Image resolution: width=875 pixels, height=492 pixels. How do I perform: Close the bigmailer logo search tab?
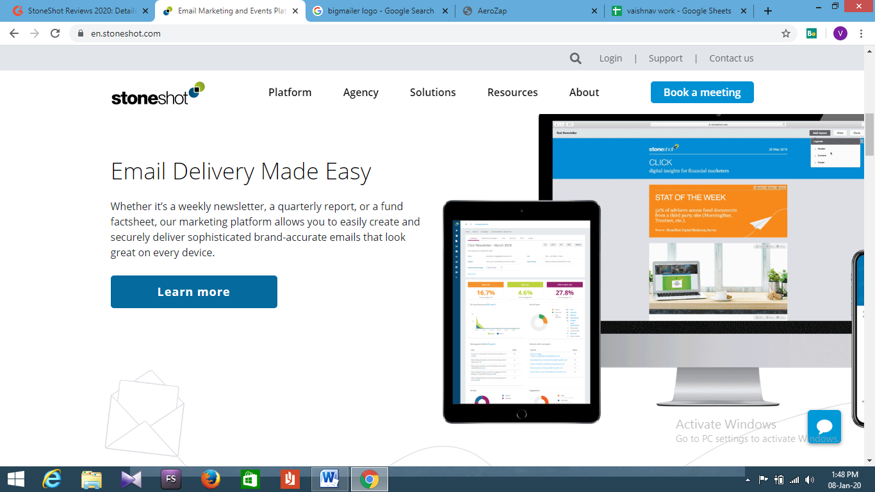click(445, 11)
